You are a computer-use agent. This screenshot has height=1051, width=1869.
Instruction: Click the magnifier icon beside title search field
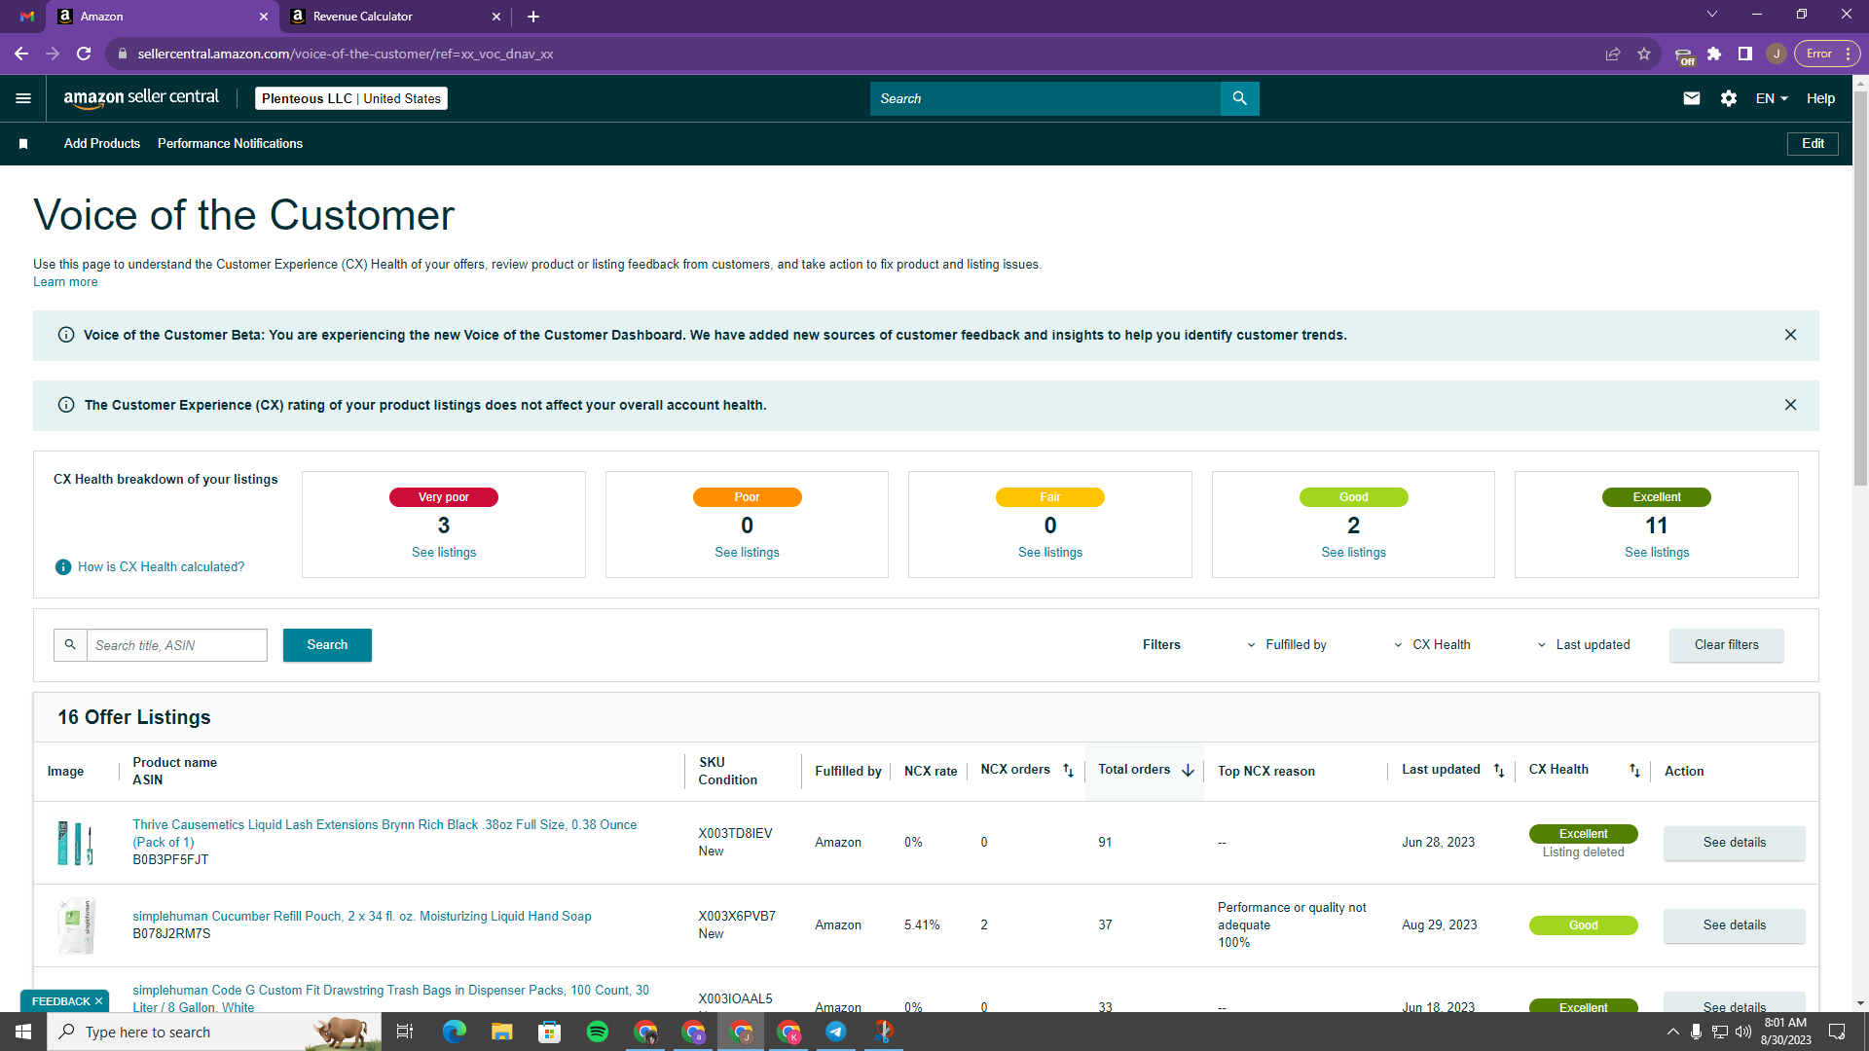click(70, 645)
